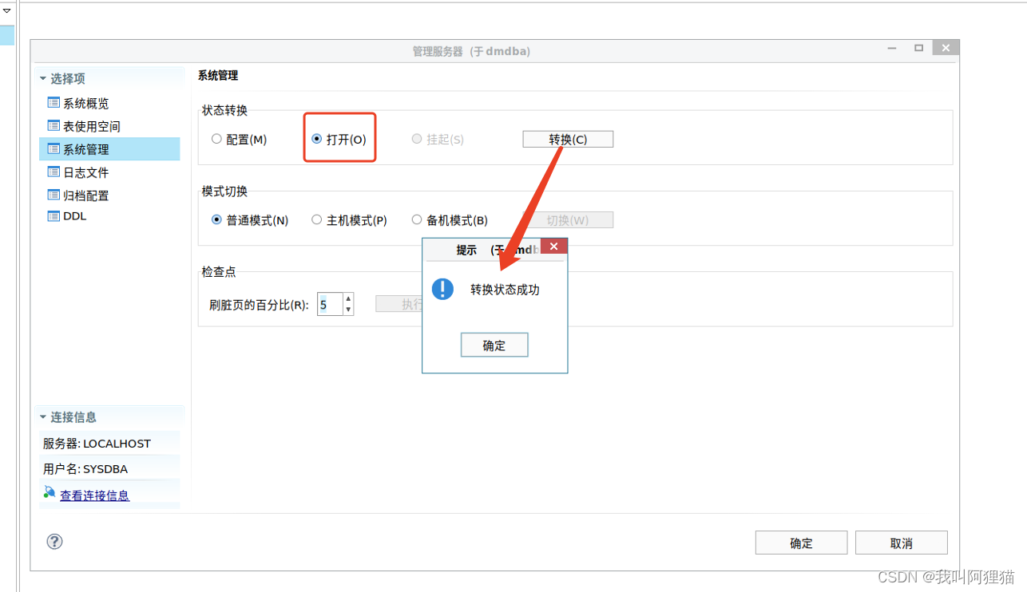This screenshot has width=1027, height=592.
Task: Collapse the 连接信息 section
Action: [x=43, y=416]
